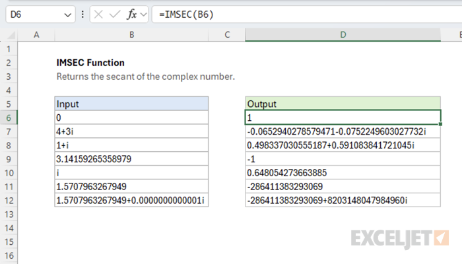Select row 12 header
462x264 pixels.
click(9, 201)
